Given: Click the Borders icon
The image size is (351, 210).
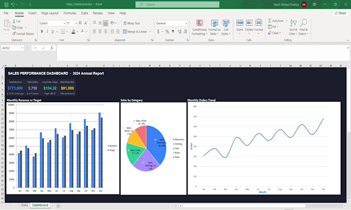Looking at the screenshot, I should [x=63, y=31].
